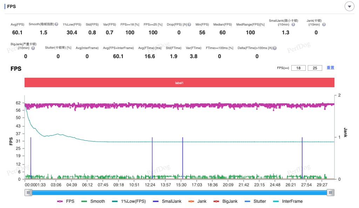
Task: Click help icon beside Drop(FPS) [/h]
Action: tap(189, 25)
